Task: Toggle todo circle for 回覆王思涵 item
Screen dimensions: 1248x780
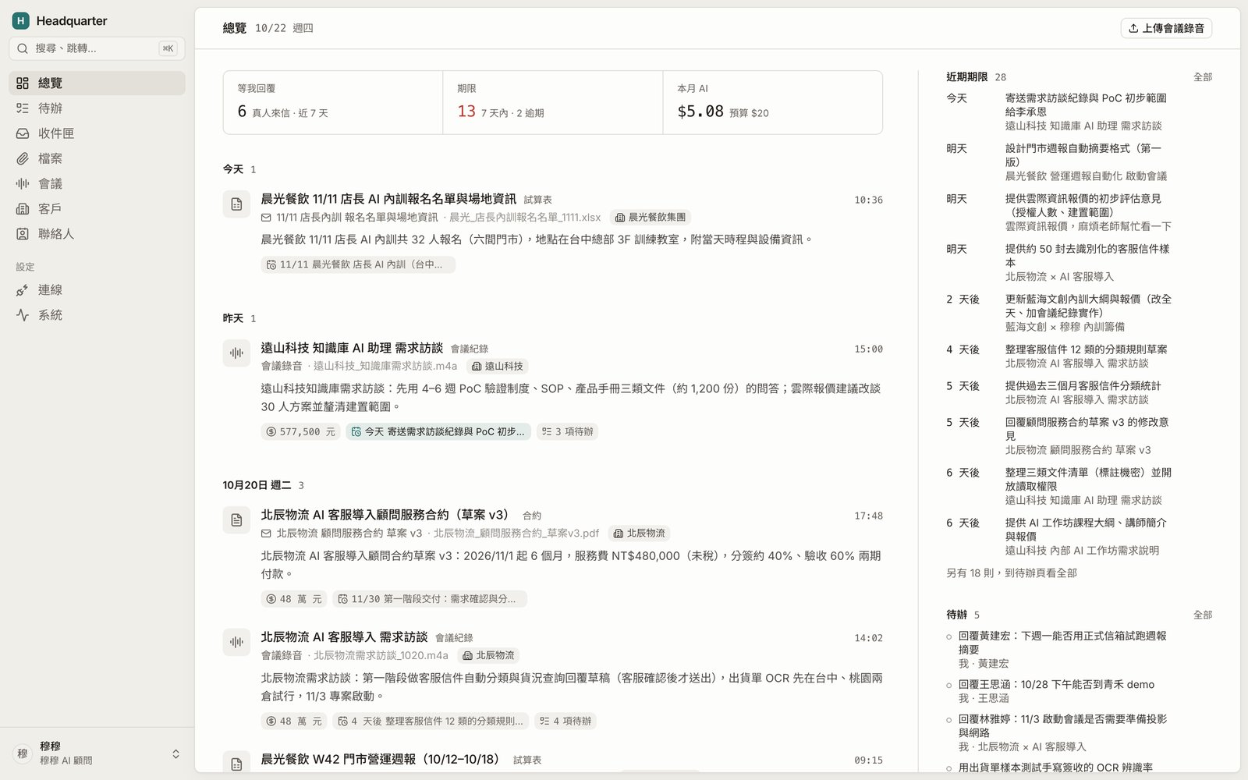Action: 949,686
